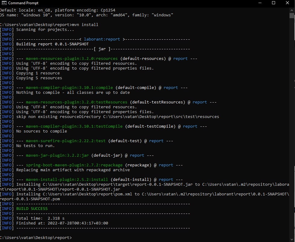Click 'maven-jar-plugin:3.2.2:jar' text
This screenshot has width=295, height=242.
pyautogui.click(x=57, y=155)
